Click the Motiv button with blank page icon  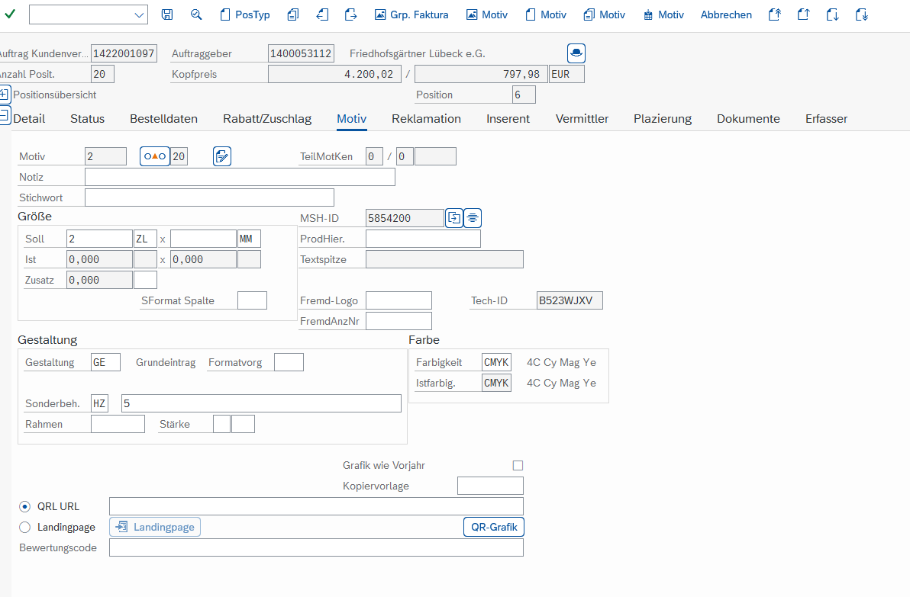point(546,15)
